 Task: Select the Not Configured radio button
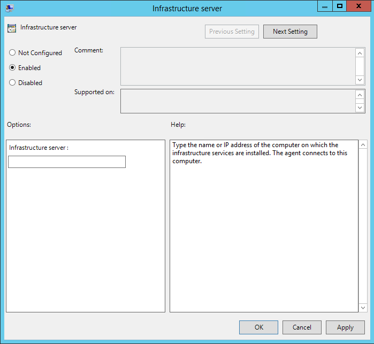tap(12, 53)
